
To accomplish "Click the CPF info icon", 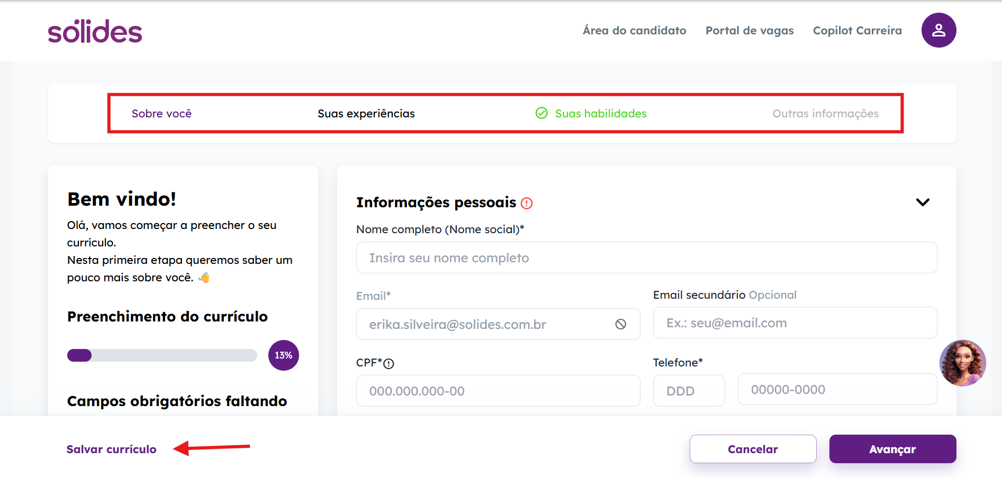I will click(x=389, y=364).
